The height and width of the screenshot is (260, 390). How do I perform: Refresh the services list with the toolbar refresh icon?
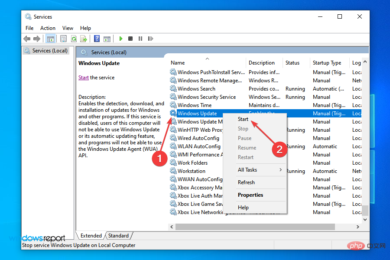(74, 39)
